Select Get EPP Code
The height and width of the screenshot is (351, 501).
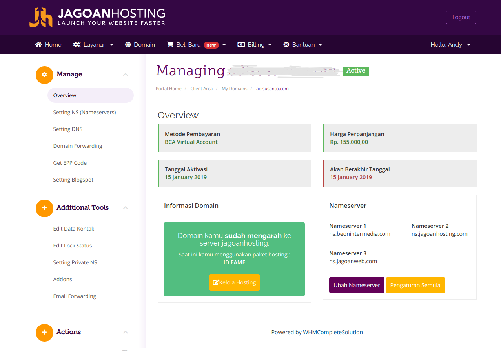(x=70, y=163)
